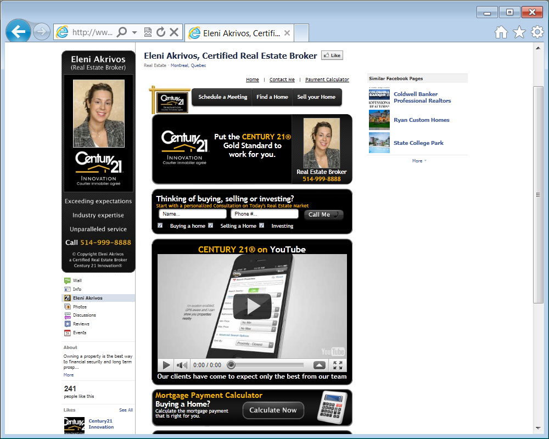Click the Contact Me link
This screenshot has height=439, width=549.
coord(282,80)
